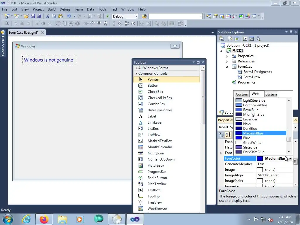Expand the Font property node
Image resolution: width=300 pixels, height=225 pixels.
[x=221, y=153]
